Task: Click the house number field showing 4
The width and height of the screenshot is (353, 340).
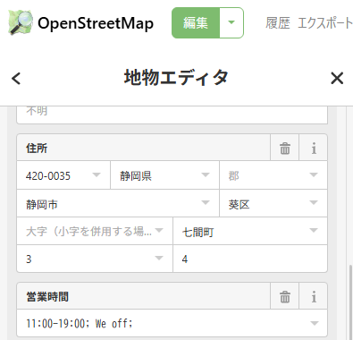Action: (x=250, y=259)
